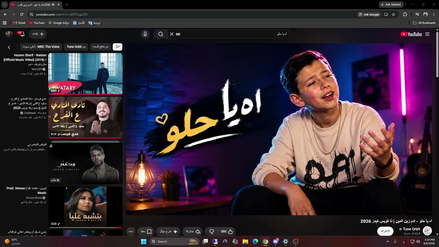Like the video with thumbs up

tap(227, 232)
